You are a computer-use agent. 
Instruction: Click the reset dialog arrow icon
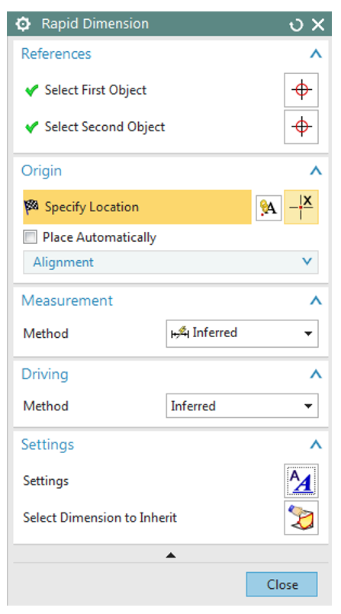[x=296, y=25]
